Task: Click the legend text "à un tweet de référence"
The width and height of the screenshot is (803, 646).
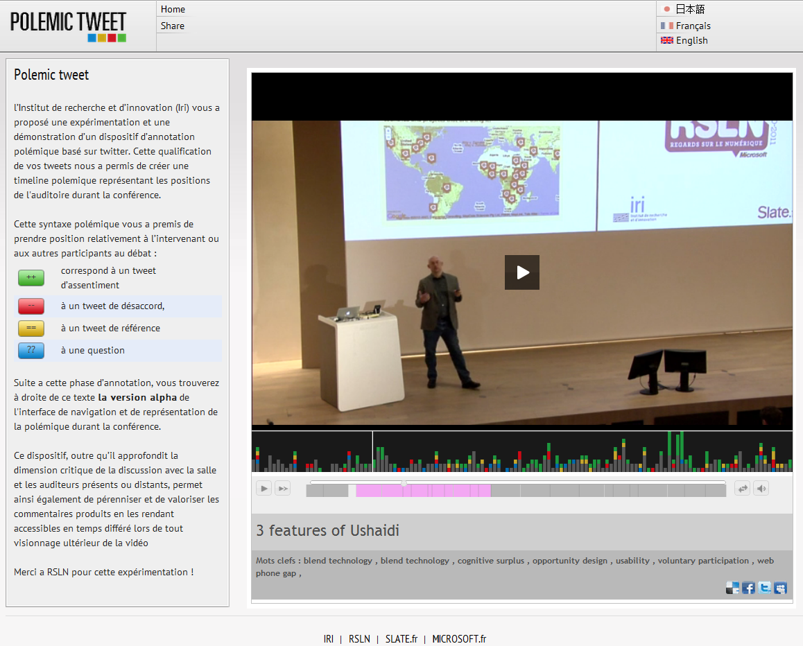Action: click(x=110, y=328)
